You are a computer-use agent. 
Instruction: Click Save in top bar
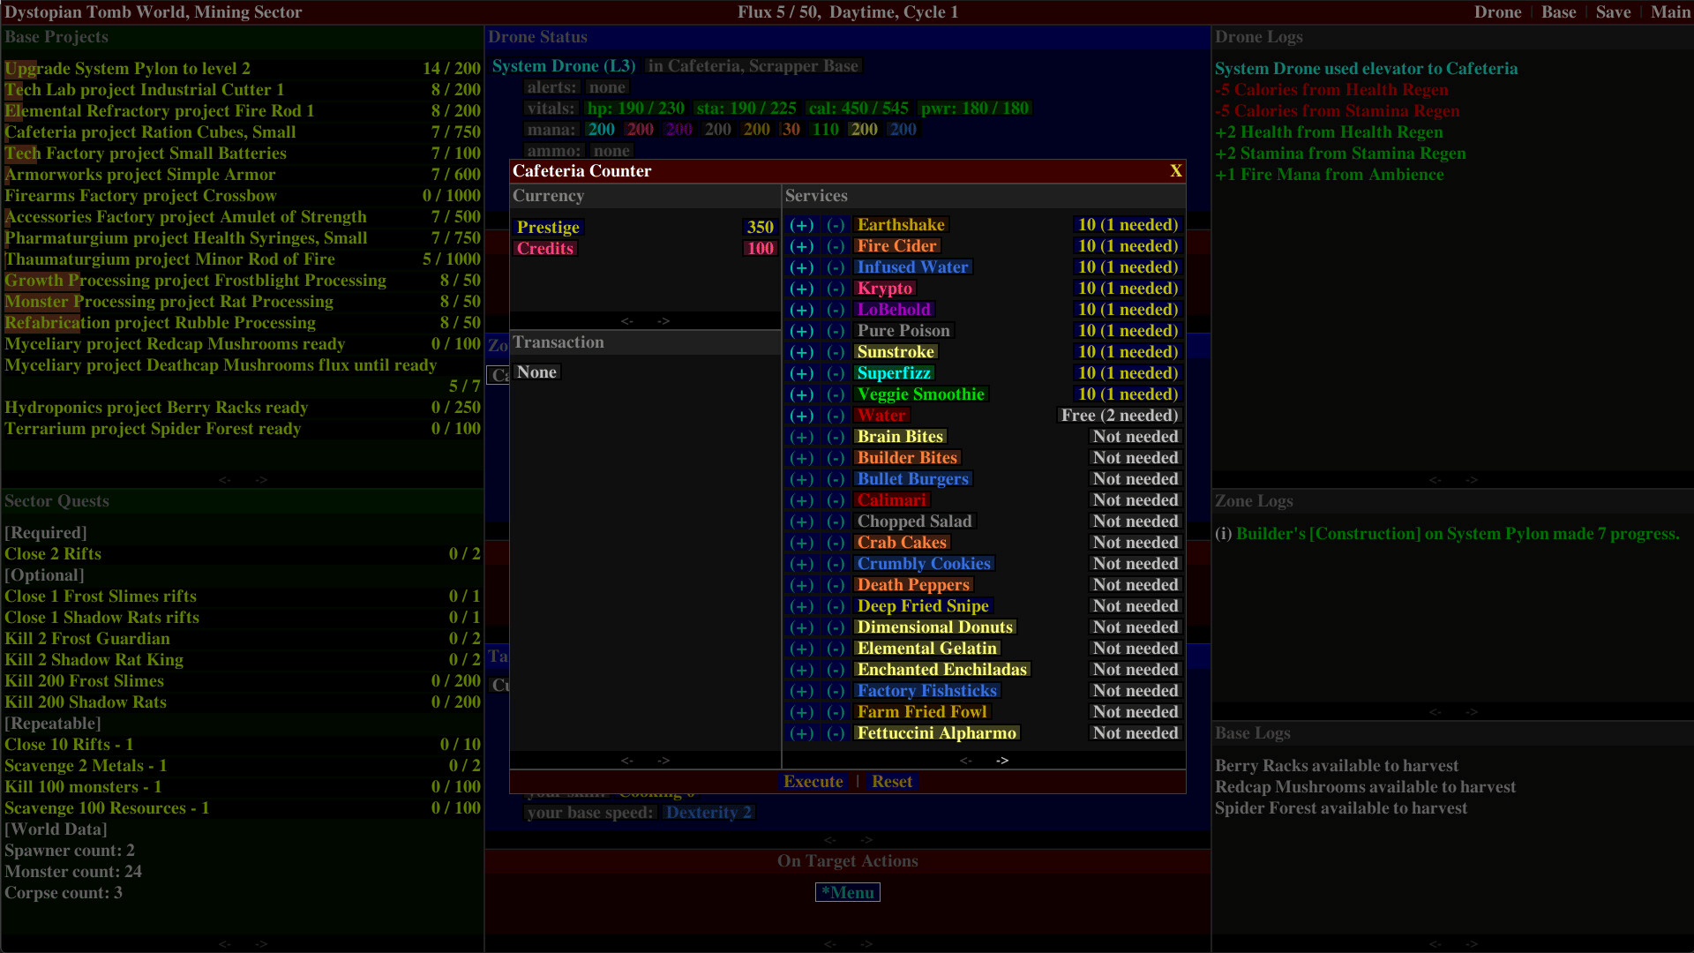point(1613,12)
